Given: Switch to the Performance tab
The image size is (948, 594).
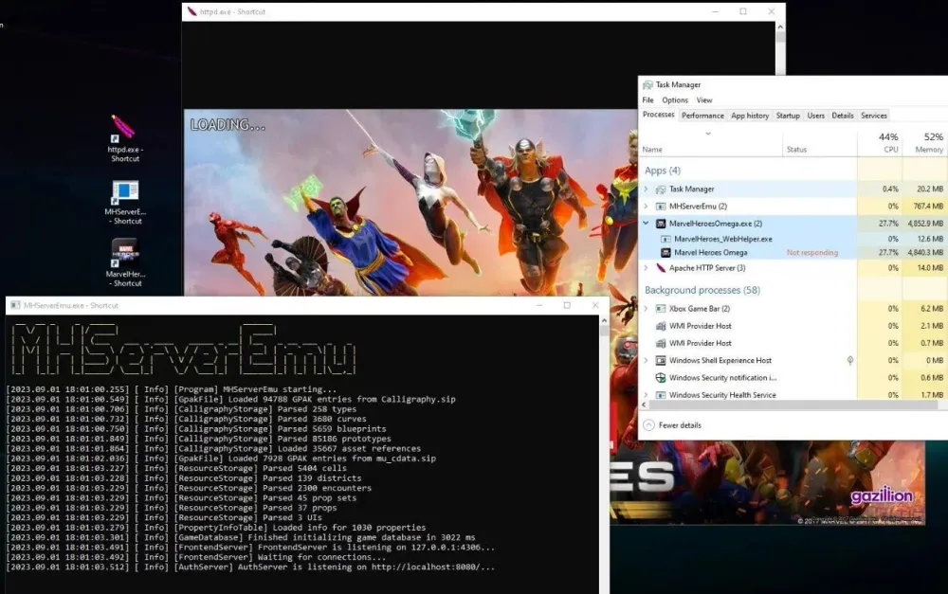Looking at the screenshot, I should pos(702,116).
